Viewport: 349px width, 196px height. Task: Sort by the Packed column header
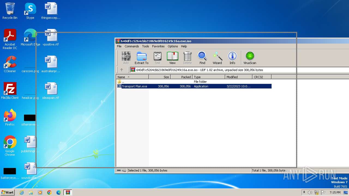181,77
